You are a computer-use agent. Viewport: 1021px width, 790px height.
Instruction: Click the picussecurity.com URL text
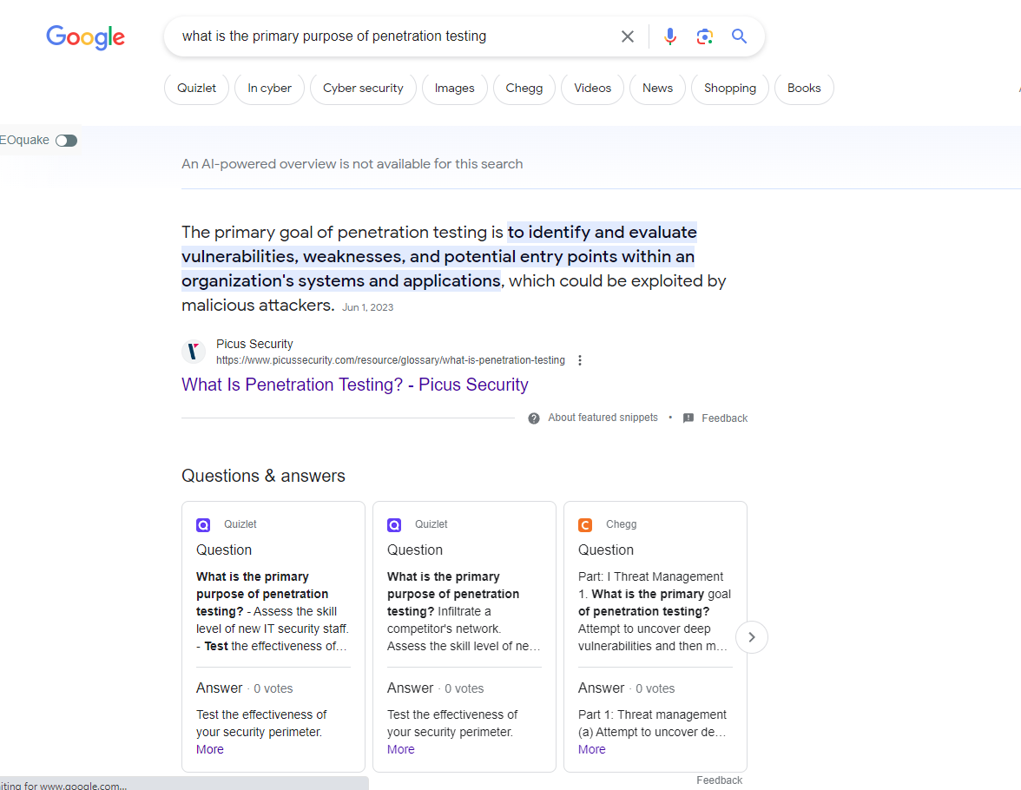click(x=391, y=360)
